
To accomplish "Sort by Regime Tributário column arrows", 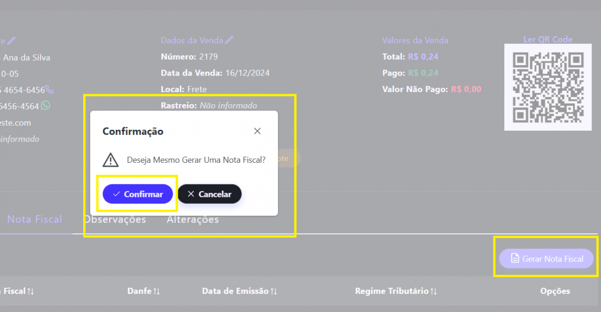I will coord(434,291).
